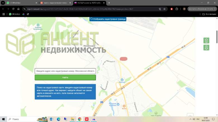Click the green Найти button
Image resolution: width=218 pixels, height=122 pixels.
click(x=65, y=78)
